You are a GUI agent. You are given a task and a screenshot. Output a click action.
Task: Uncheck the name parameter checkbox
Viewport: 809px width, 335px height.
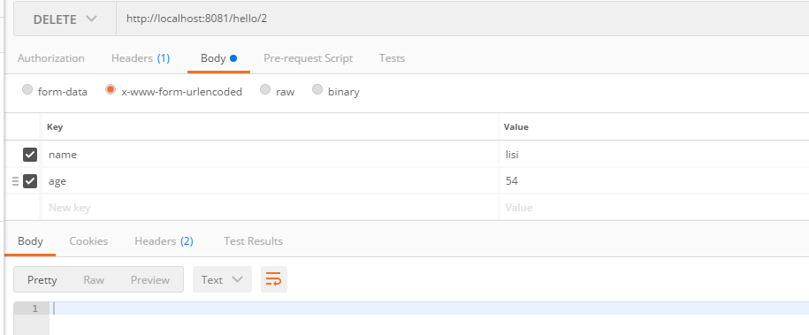point(30,155)
